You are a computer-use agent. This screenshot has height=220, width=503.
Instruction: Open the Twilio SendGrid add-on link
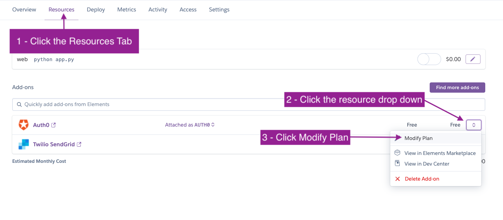click(x=54, y=144)
